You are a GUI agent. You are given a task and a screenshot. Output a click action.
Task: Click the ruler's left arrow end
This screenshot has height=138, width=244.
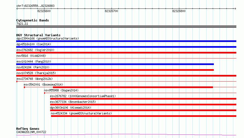pyautogui.click(x=17, y=9)
